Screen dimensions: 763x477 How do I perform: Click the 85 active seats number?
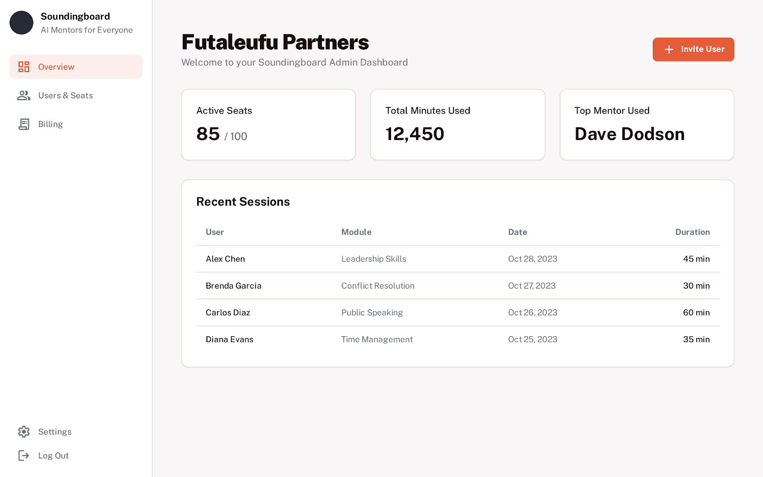208,134
